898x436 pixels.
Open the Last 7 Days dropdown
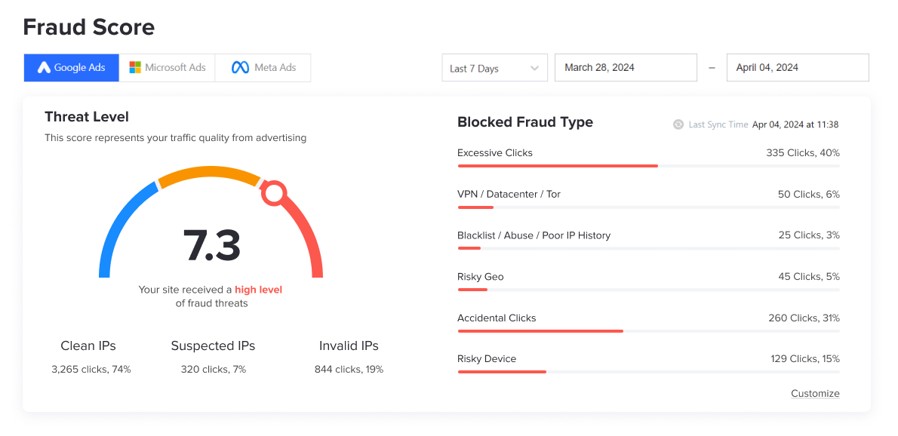point(494,67)
